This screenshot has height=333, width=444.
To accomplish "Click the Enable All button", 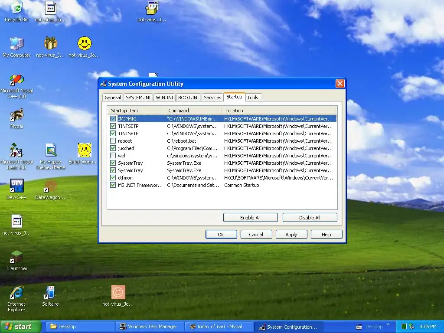I will (250, 218).
